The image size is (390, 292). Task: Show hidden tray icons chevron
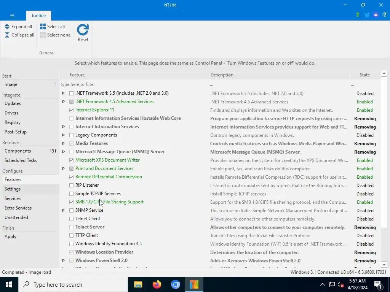click(x=322, y=284)
